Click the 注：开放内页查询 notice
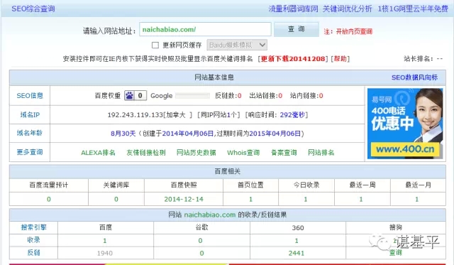The height and width of the screenshot is (265, 454). (348, 31)
